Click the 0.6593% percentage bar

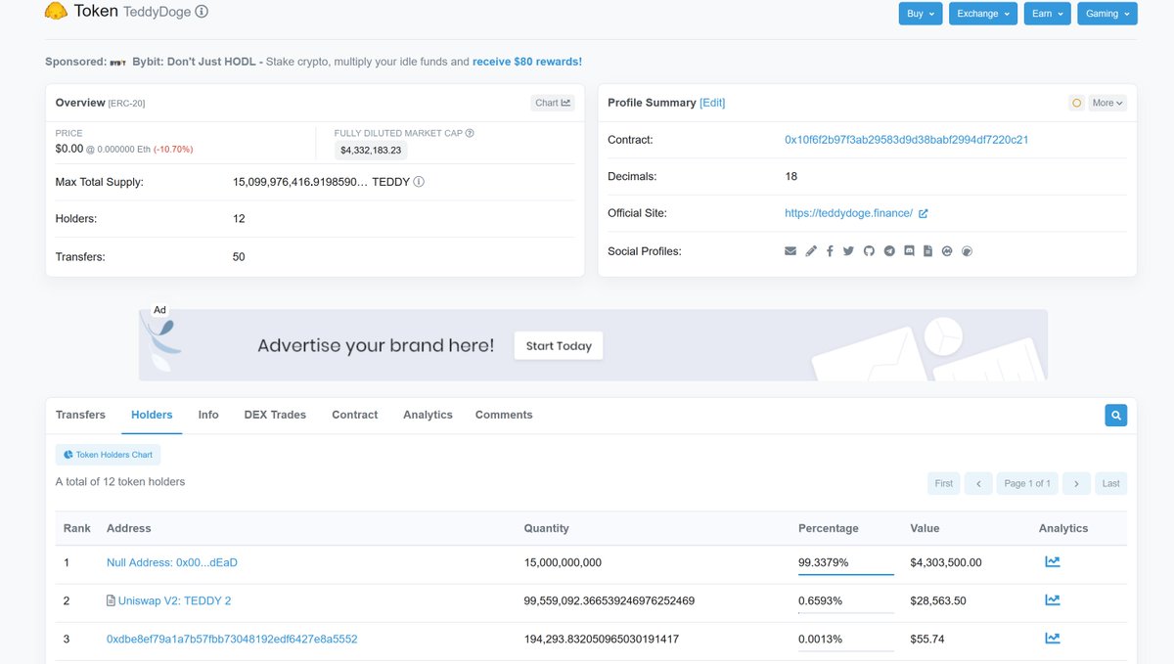(846, 612)
